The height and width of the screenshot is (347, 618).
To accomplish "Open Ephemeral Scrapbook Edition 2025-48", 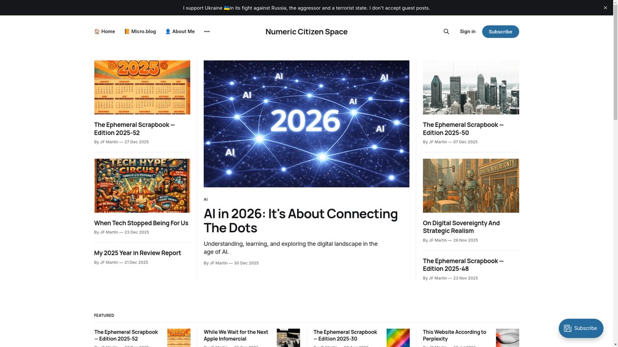I will click(463, 265).
